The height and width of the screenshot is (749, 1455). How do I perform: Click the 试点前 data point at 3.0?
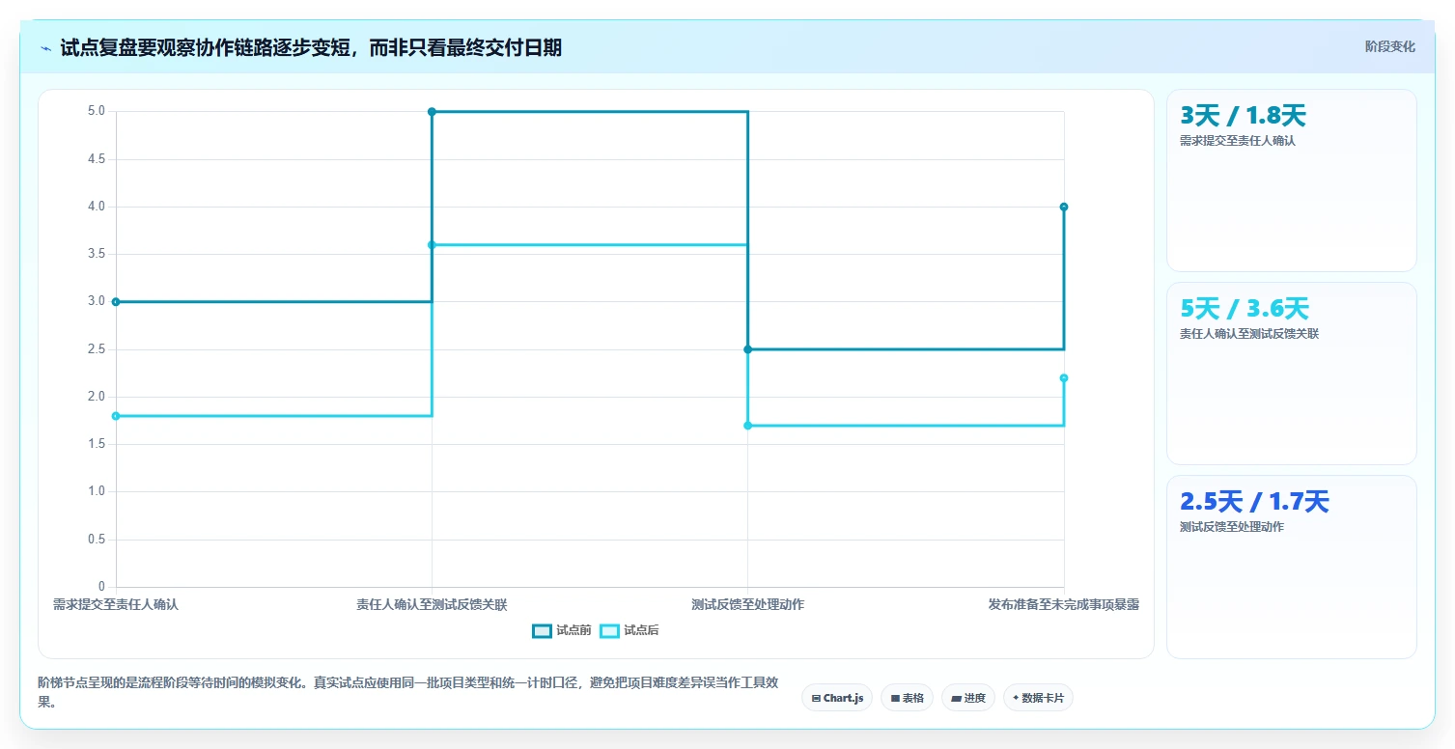point(116,302)
